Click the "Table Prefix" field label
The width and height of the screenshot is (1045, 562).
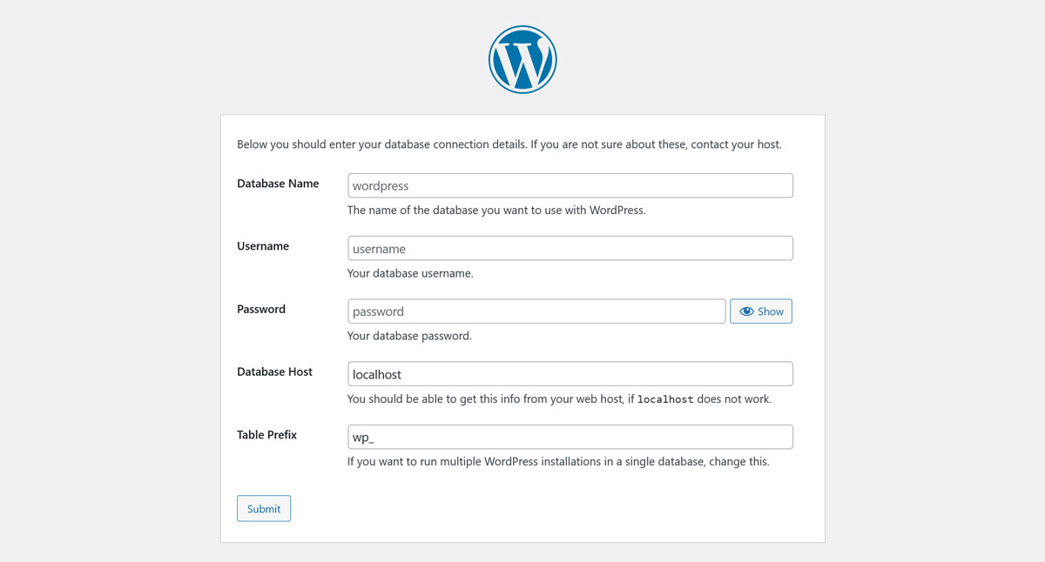point(266,434)
